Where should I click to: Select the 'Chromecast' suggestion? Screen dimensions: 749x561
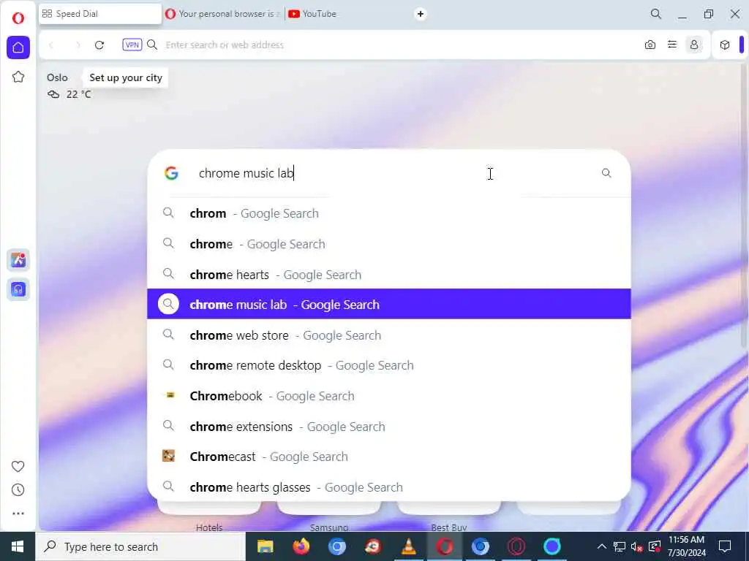389,457
